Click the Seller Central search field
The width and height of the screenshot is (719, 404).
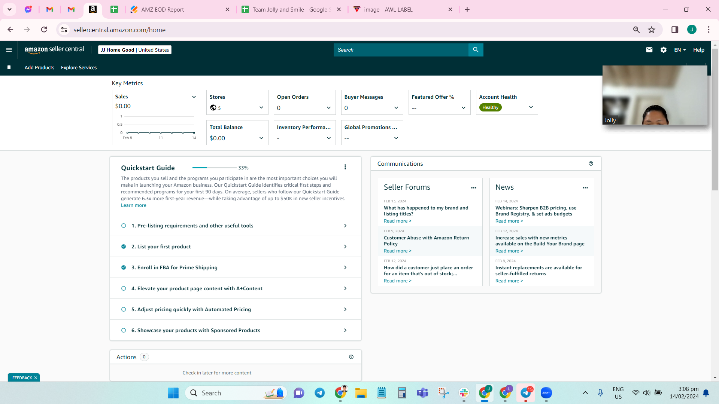(401, 50)
